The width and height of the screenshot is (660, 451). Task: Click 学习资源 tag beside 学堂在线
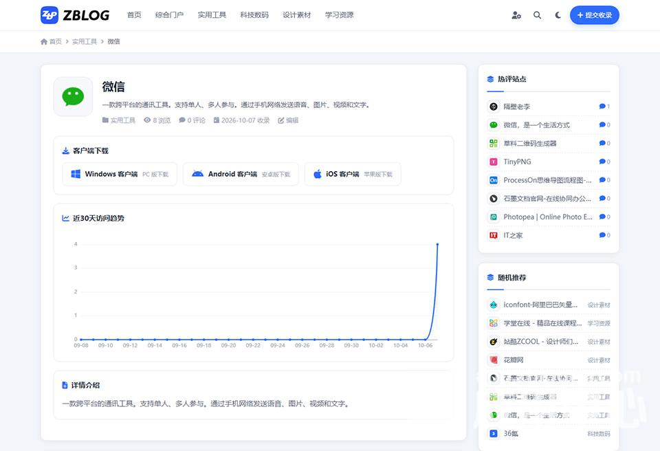point(599,323)
